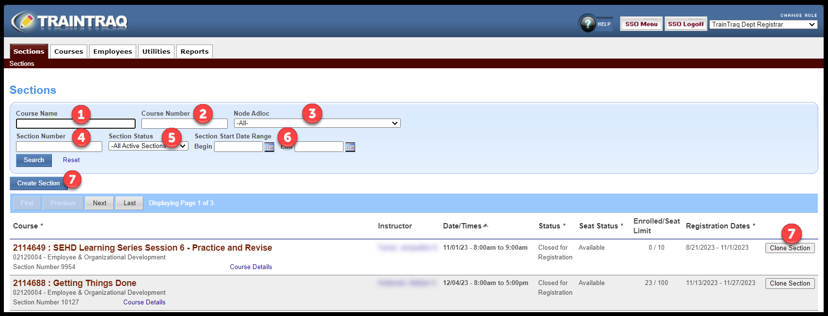The height and width of the screenshot is (316, 828).
Task: Click the Help question mark icon
Action: point(588,24)
